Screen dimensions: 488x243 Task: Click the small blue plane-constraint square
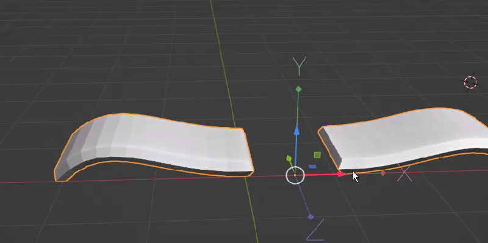[312, 167]
